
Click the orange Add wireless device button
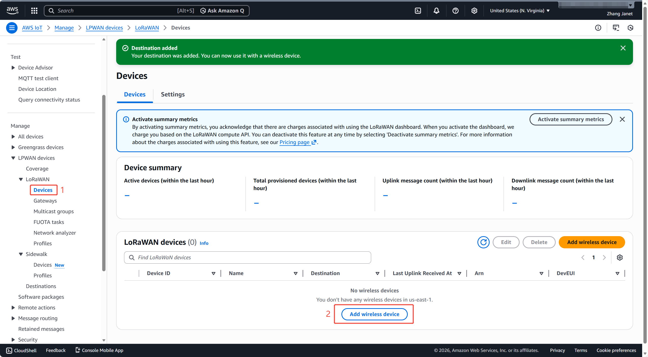point(592,242)
